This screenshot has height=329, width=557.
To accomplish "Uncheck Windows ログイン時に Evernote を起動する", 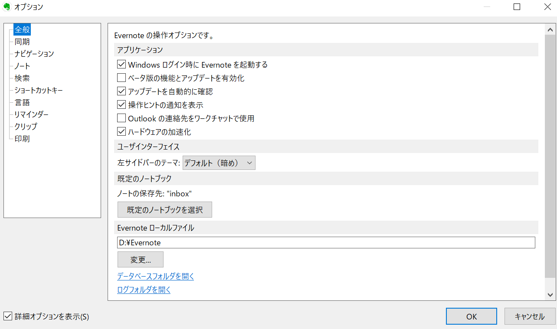I will 121,65.
